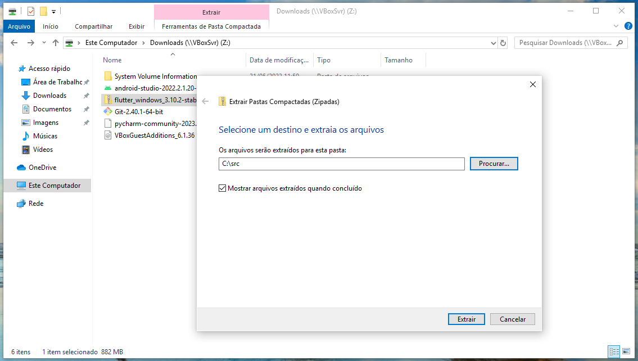Image resolution: width=638 pixels, height=361 pixels.
Task: Toggle Mostrar arquivos extraídos quando concluído checkbox
Action: point(222,188)
